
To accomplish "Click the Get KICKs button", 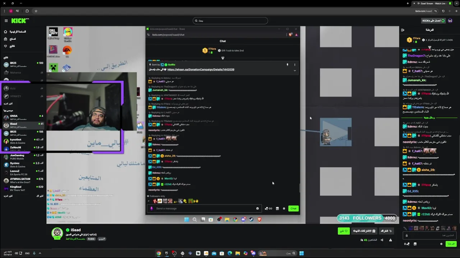I will tap(433, 21).
